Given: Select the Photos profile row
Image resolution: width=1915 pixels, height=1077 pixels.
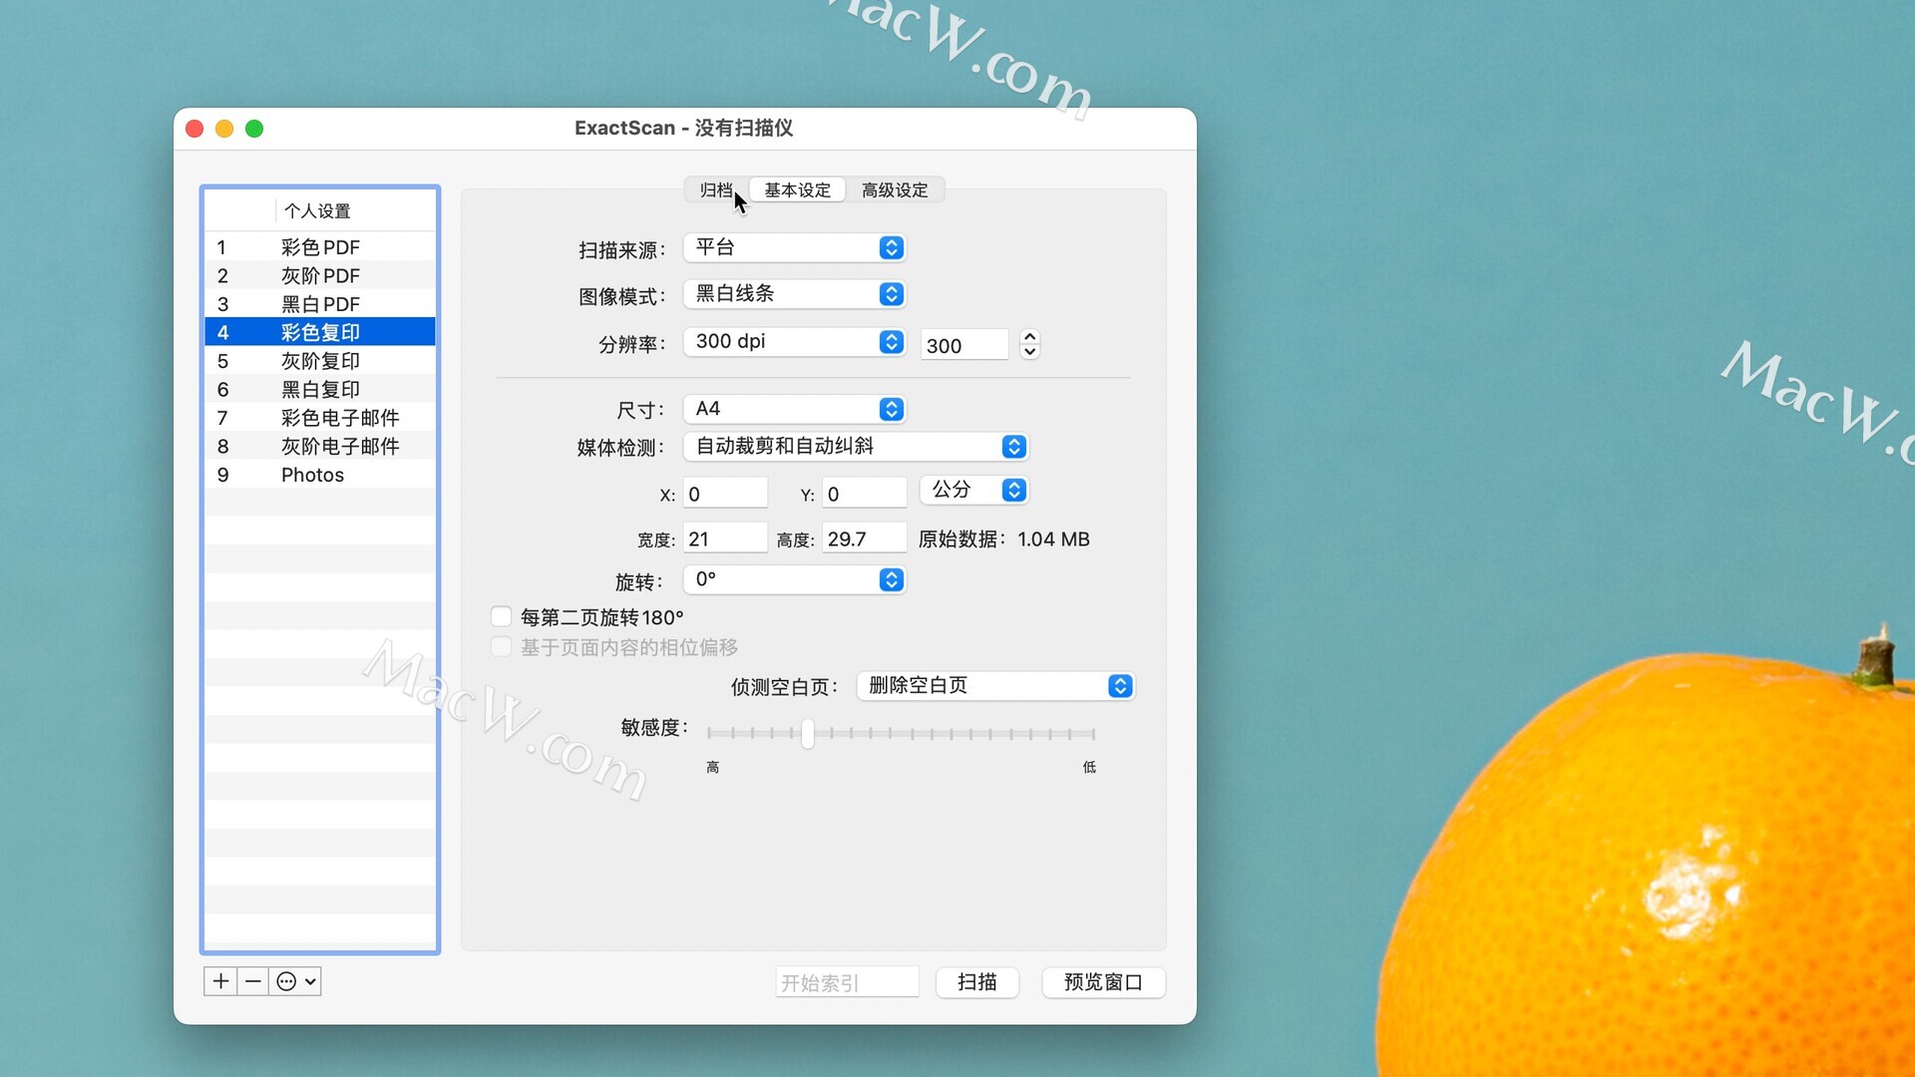Looking at the screenshot, I should click(x=320, y=475).
